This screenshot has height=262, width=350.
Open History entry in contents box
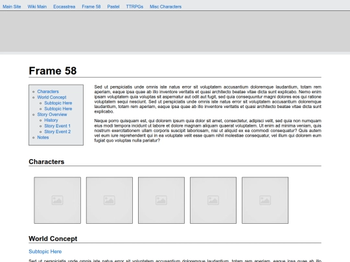51,120
